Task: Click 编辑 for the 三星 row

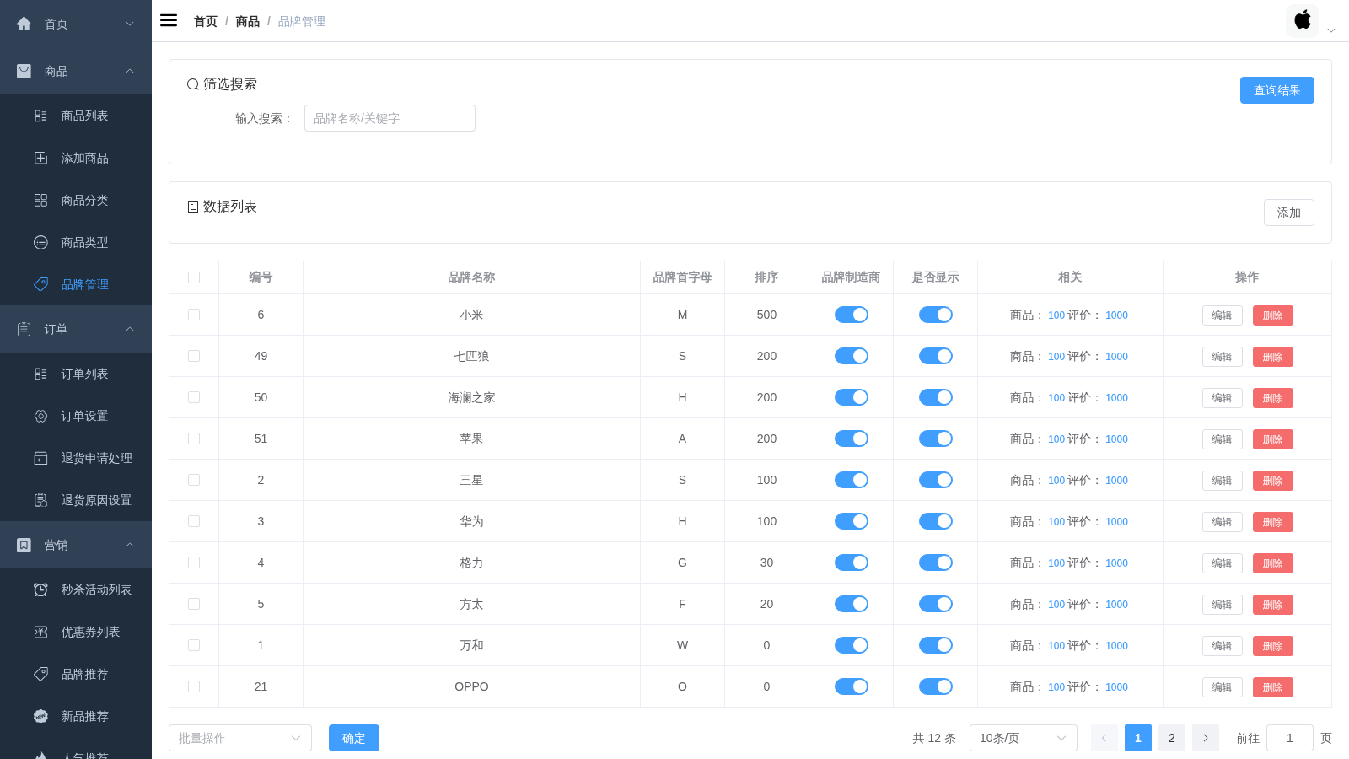Action: coord(1223,481)
